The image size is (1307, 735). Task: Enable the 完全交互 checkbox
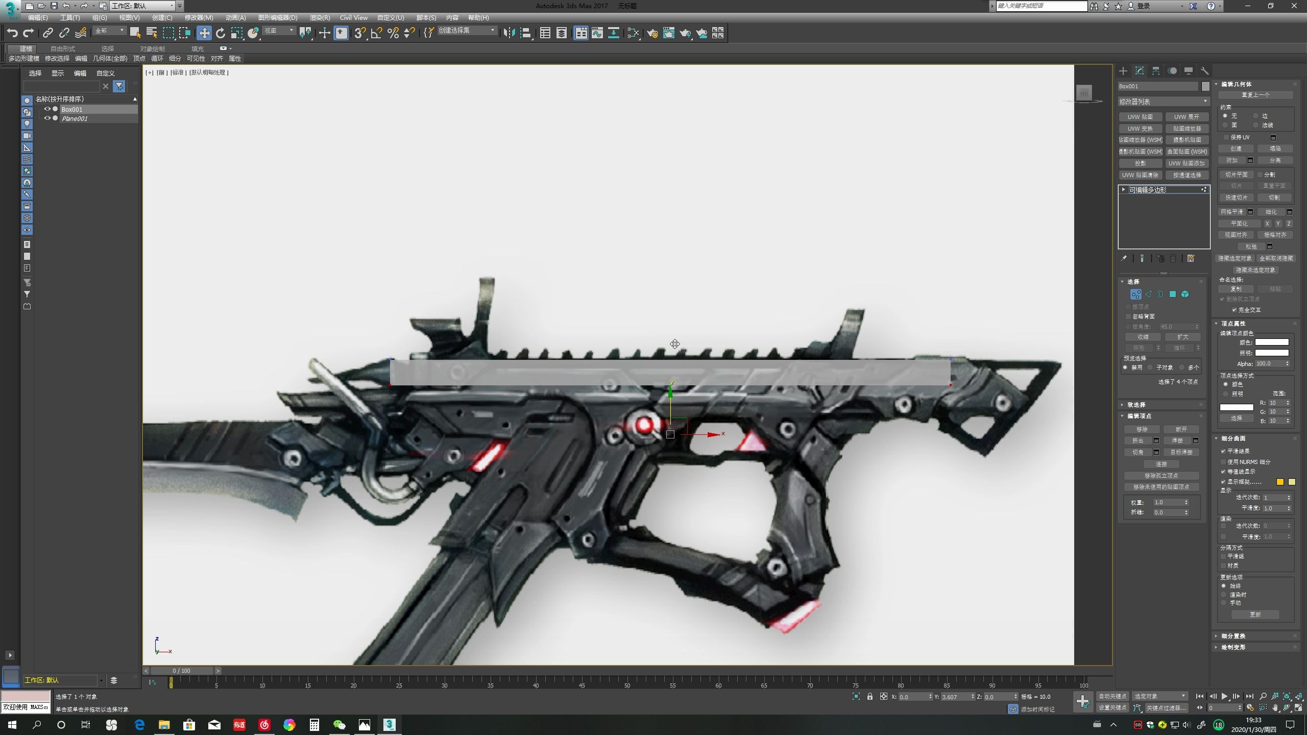coord(1235,310)
